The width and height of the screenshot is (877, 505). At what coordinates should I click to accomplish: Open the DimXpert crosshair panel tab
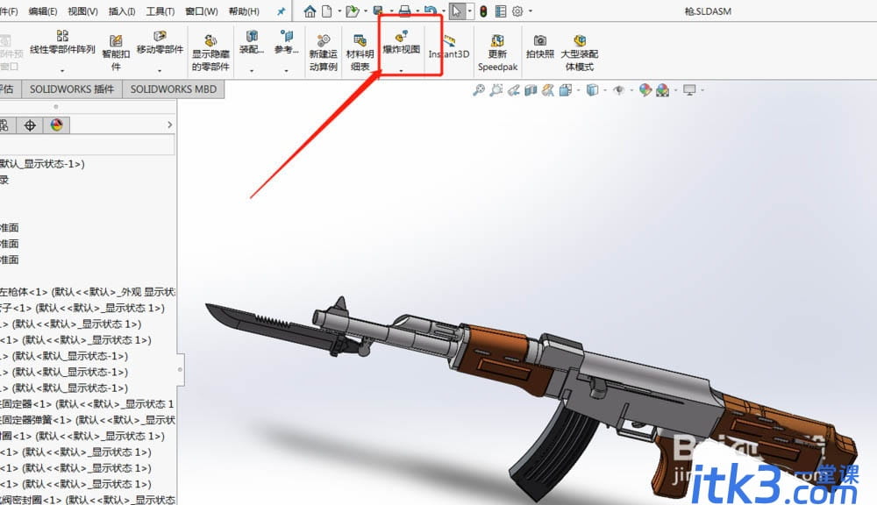[x=30, y=125]
